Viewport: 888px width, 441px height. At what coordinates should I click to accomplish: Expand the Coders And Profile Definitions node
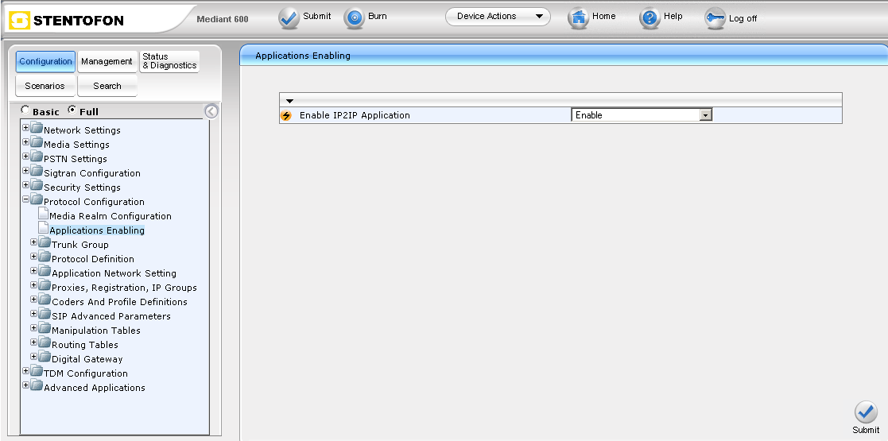coord(33,300)
